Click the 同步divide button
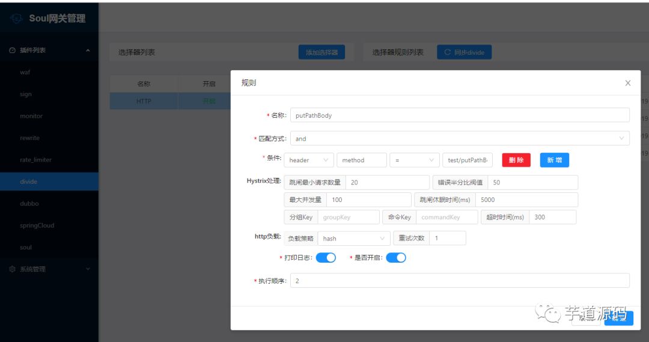The image size is (649, 342). (x=465, y=52)
